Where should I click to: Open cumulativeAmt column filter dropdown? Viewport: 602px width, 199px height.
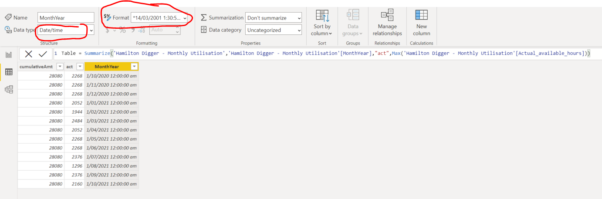pos(60,67)
